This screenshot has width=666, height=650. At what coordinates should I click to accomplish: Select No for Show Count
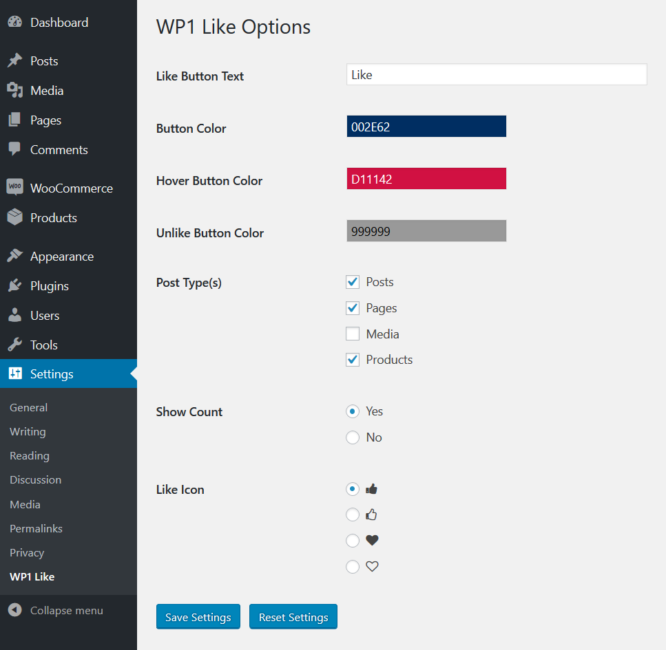click(x=353, y=437)
